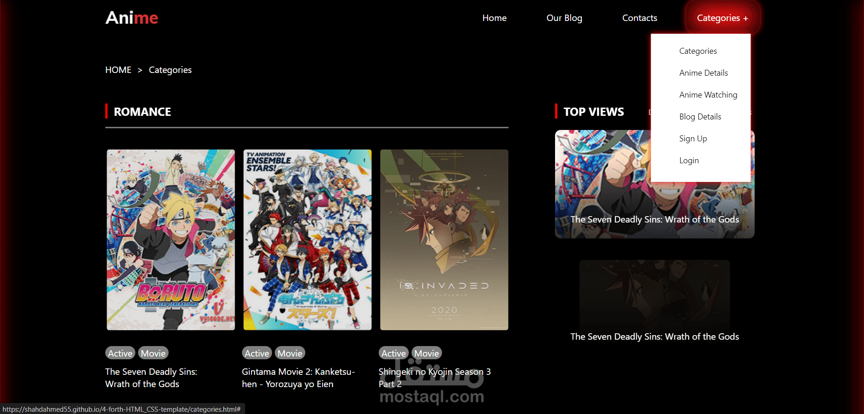Click Active tag under Ensemble Stars poster
The height and width of the screenshot is (414, 864).
[x=257, y=353]
